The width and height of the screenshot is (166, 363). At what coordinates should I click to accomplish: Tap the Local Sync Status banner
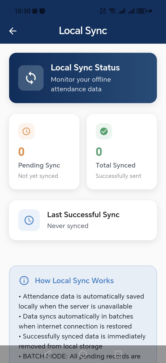tap(83, 78)
